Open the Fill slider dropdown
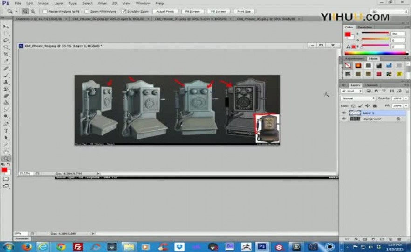 pyautogui.click(x=406, y=105)
